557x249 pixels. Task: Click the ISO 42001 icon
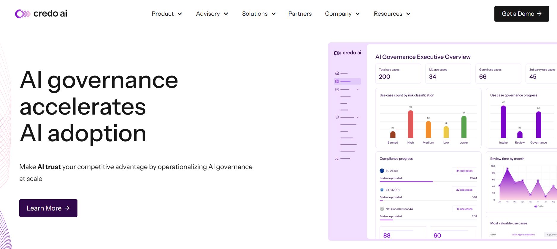pyautogui.click(x=382, y=190)
